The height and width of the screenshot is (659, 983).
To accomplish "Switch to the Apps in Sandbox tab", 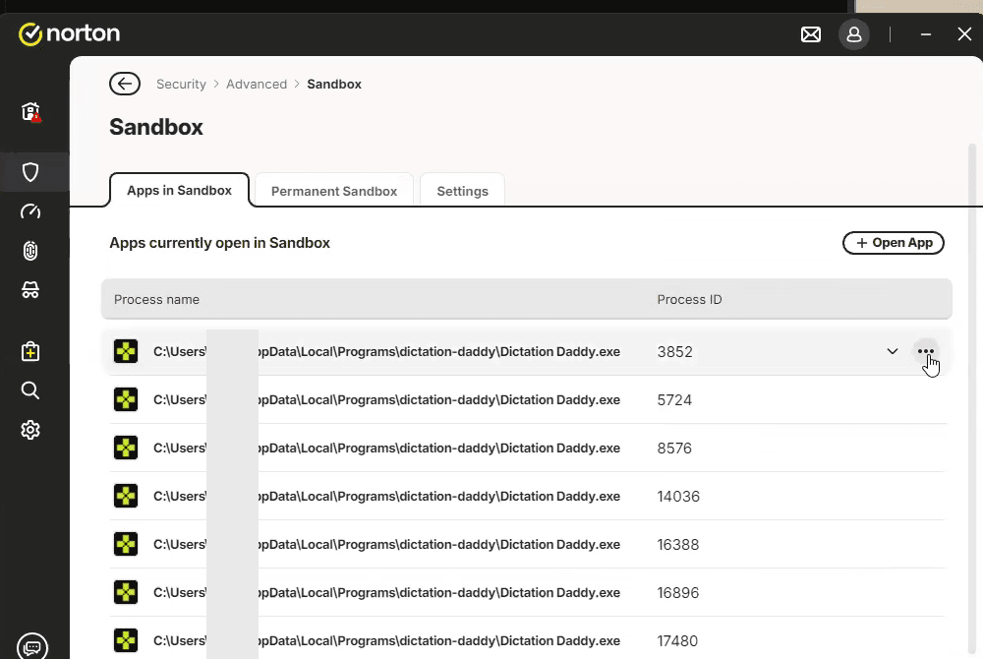I will click(x=179, y=190).
